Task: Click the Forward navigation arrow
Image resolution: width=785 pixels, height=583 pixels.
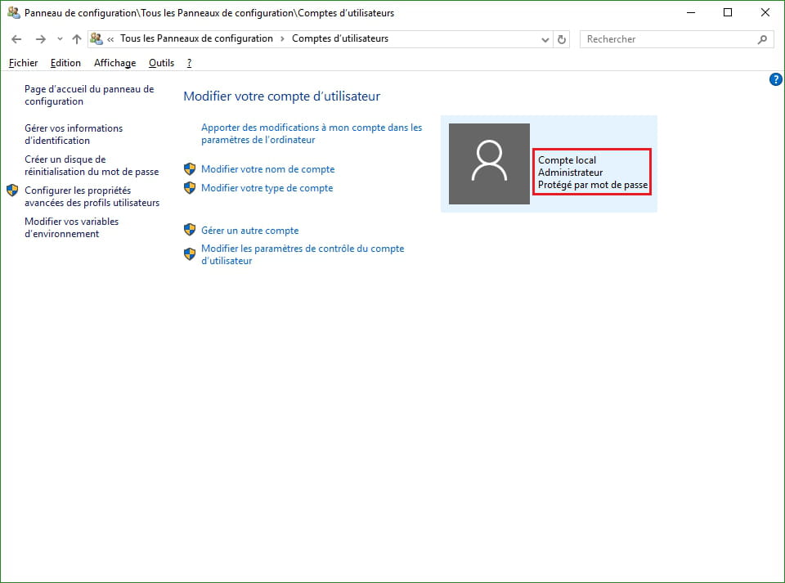Action: [x=40, y=39]
